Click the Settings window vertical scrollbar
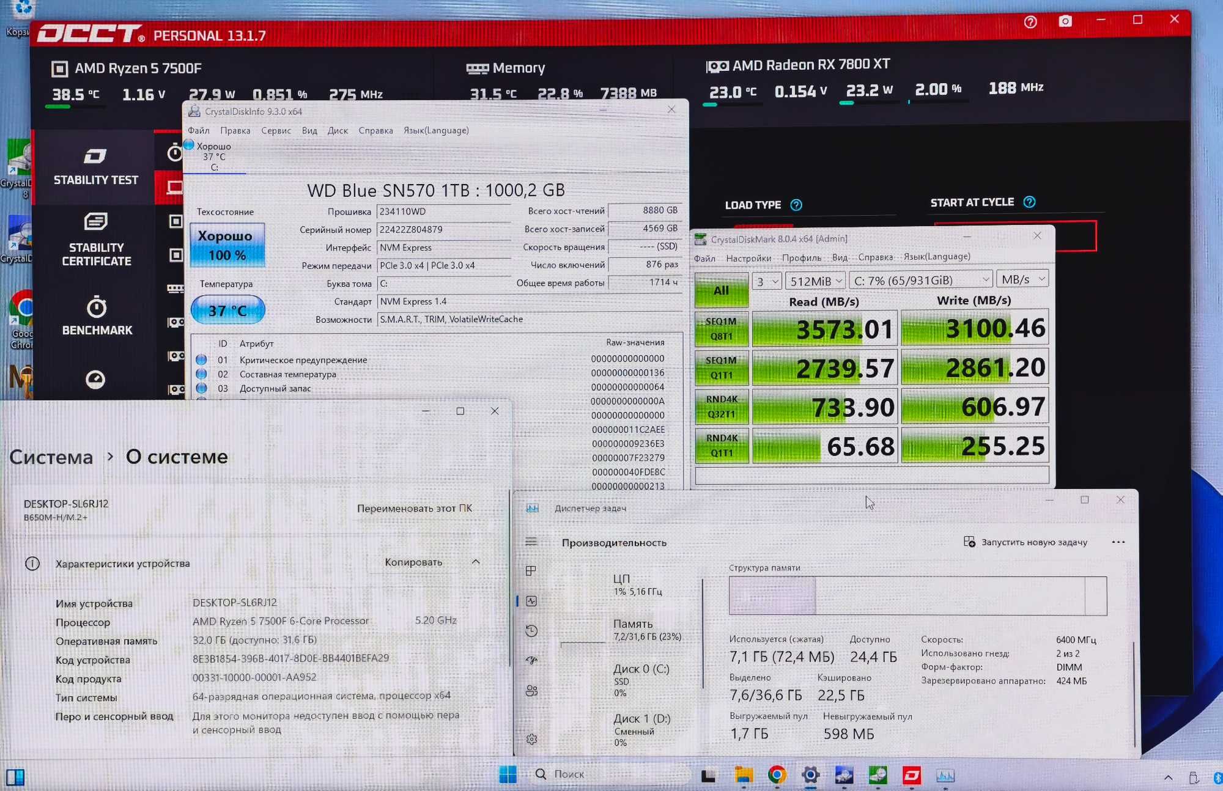Image resolution: width=1223 pixels, height=791 pixels. coord(510,578)
